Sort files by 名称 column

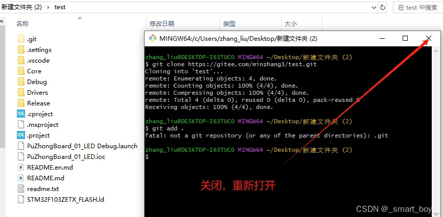[x=22, y=24]
